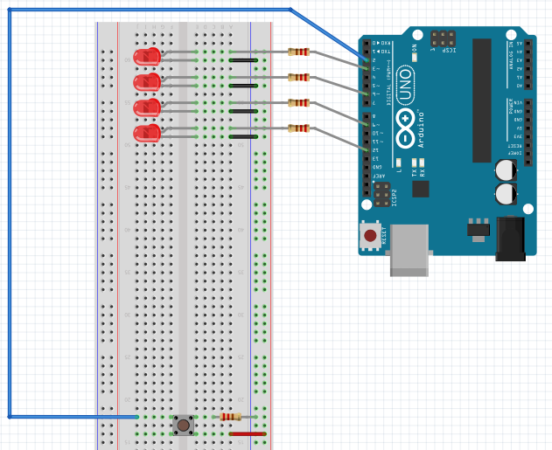Click the pushbutton on the breadboard
552x450 pixels.
[x=184, y=426]
